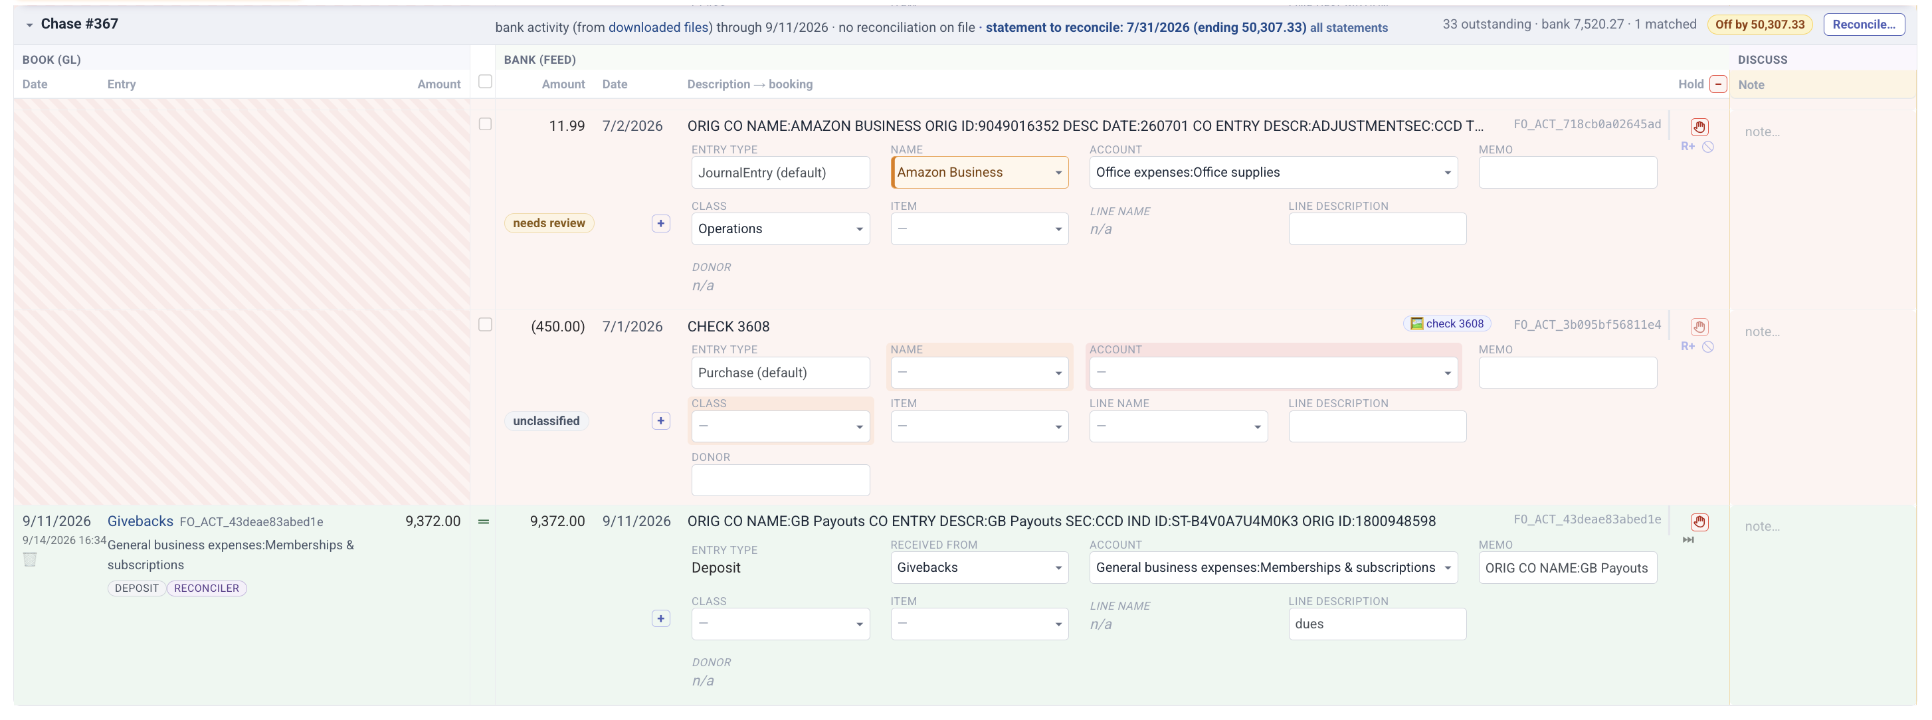
Task: Click R+ icon on Amazon Business row
Action: coord(1688,147)
